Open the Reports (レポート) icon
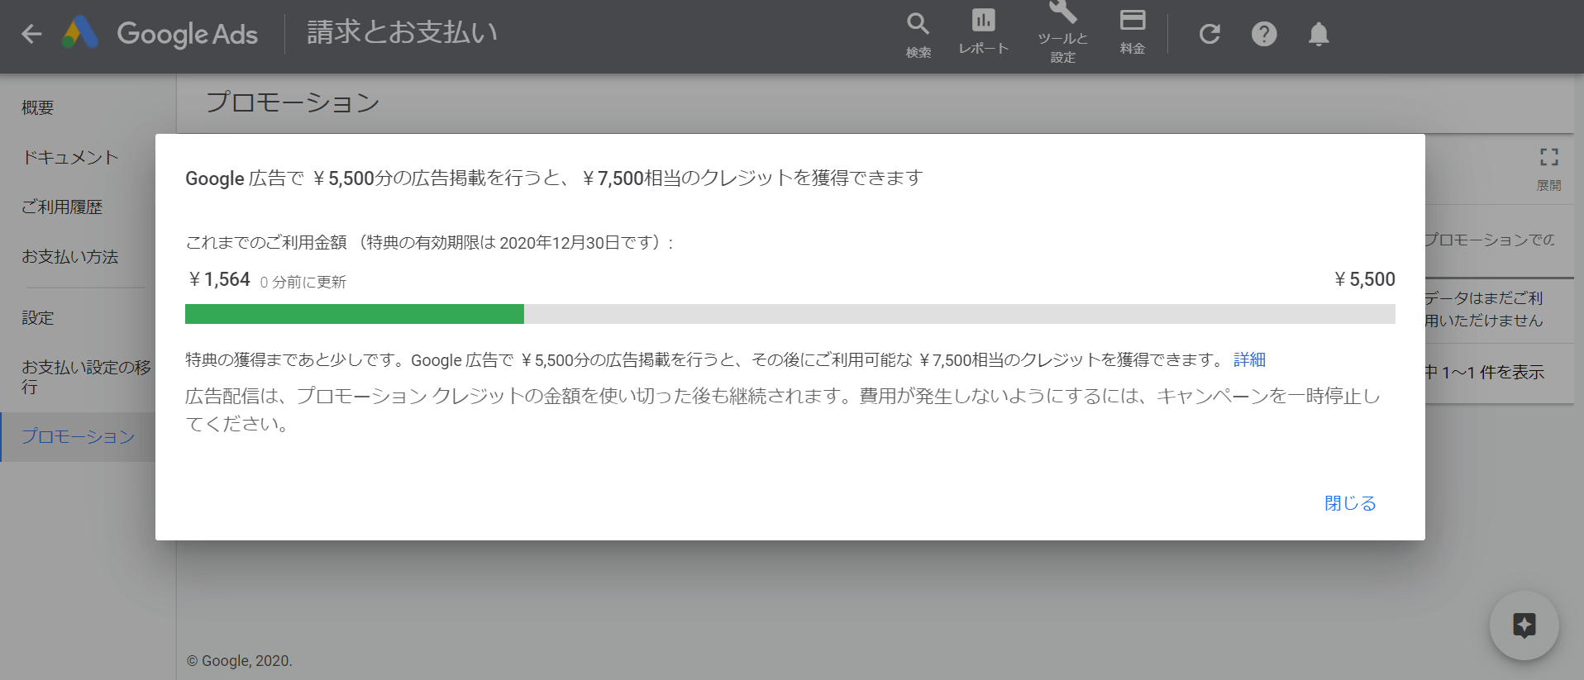The image size is (1584, 680). [x=983, y=31]
